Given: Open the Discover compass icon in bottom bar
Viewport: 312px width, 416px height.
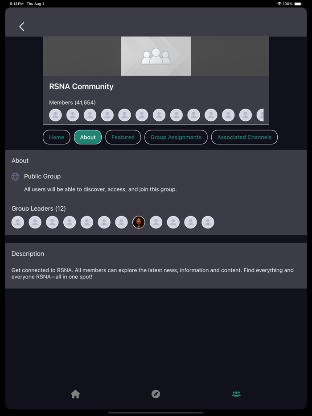Looking at the screenshot, I should 156,394.
